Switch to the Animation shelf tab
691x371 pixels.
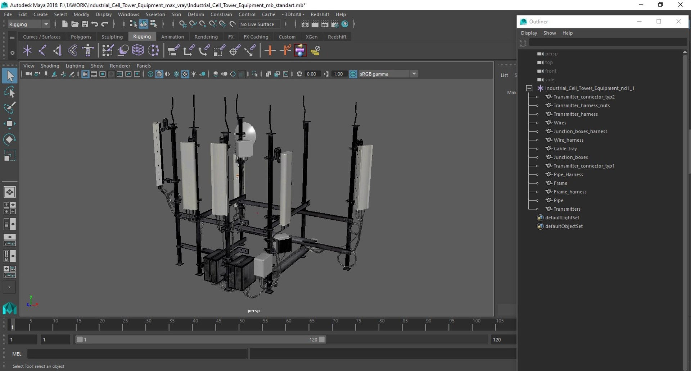[x=172, y=37]
